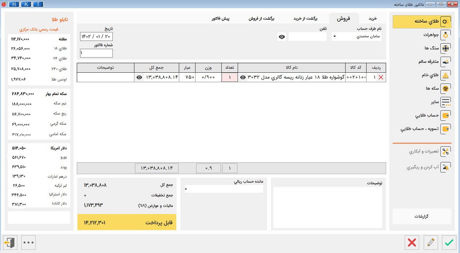Screen dimensions: 460x253
Task: Show product details via eye icon in نام کالا
Action: click(243, 78)
